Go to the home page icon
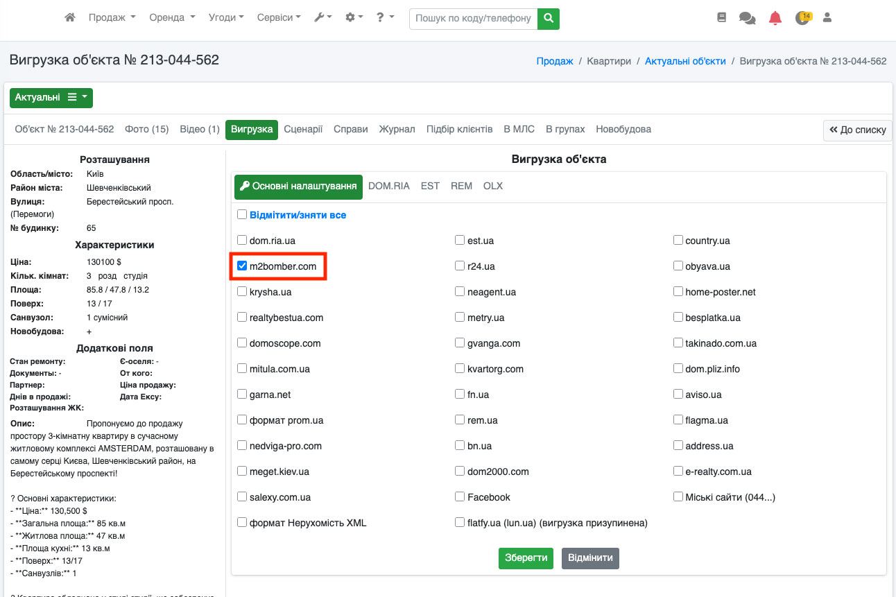Image resolution: width=896 pixels, height=597 pixels. [69, 18]
